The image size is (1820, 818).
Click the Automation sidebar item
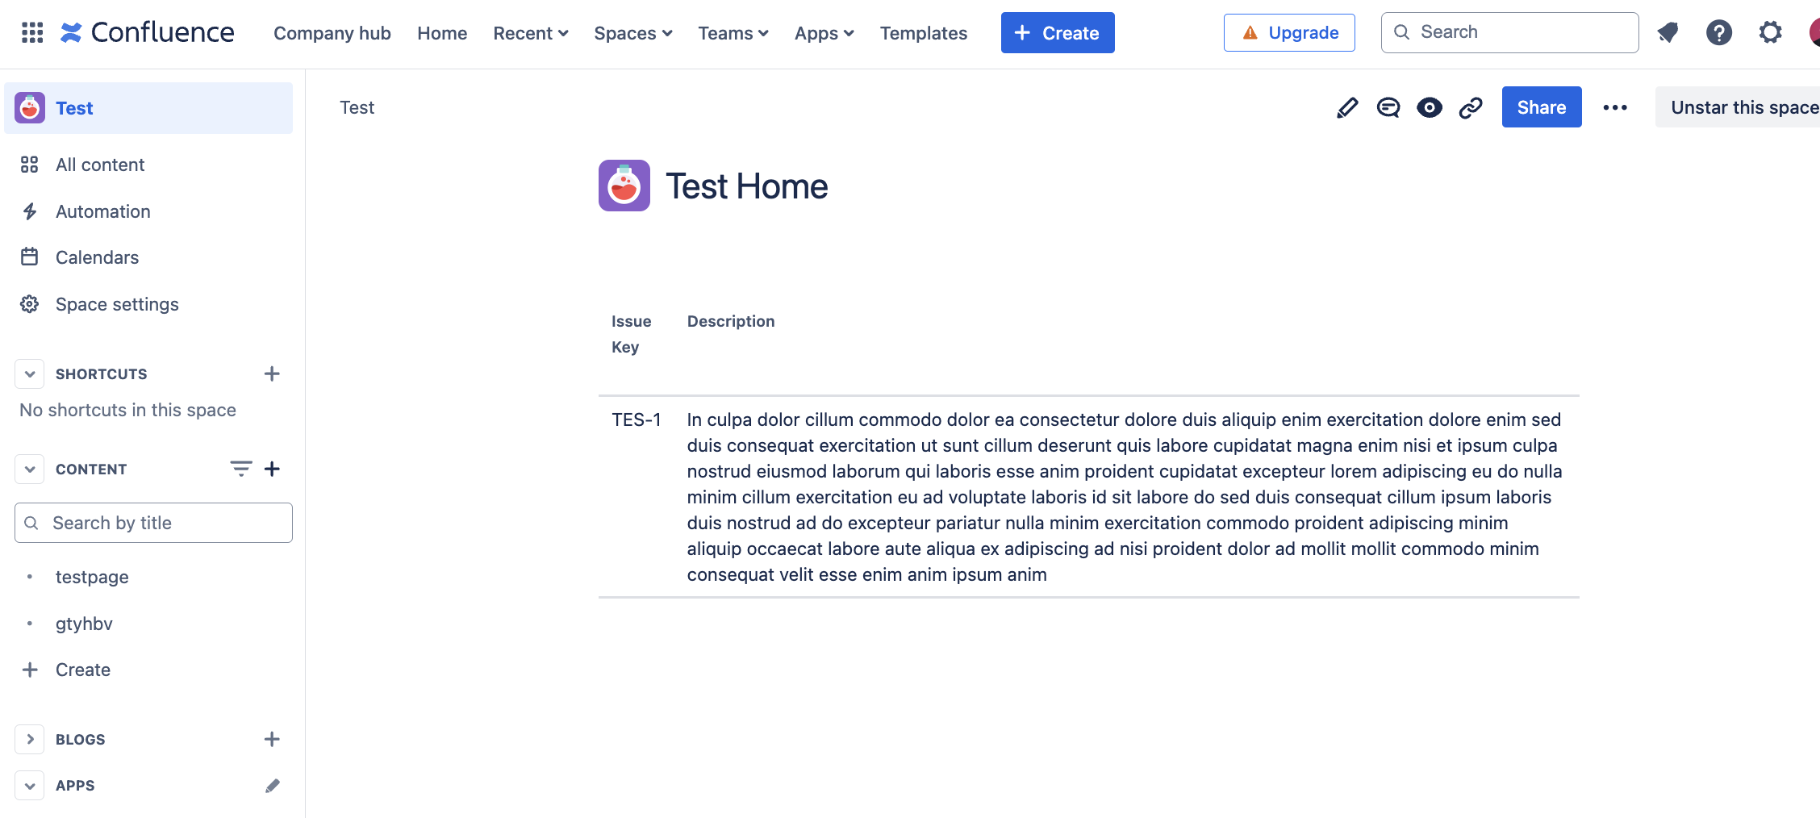click(x=102, y=211)
